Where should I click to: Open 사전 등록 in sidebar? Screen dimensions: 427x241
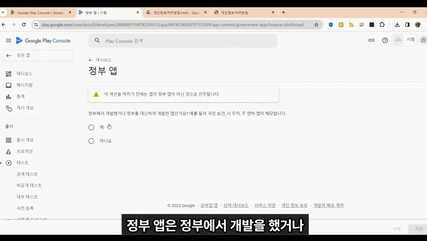pyautogui.click(x=25, y=208)
